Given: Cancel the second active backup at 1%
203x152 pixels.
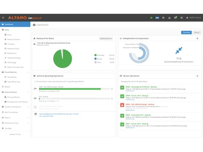Looking at the screenshot, I should (x=112, y=98).
